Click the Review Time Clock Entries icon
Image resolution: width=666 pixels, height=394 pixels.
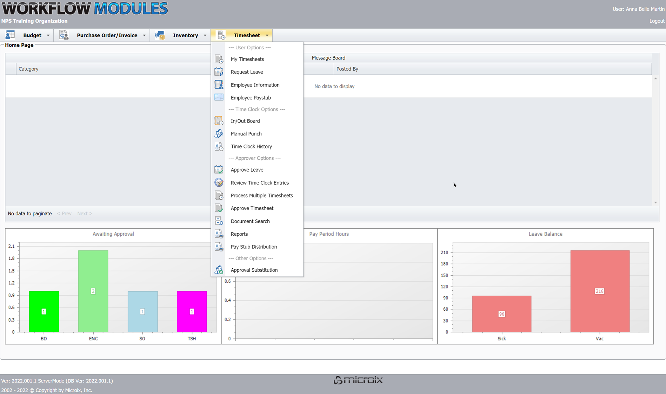219,183
